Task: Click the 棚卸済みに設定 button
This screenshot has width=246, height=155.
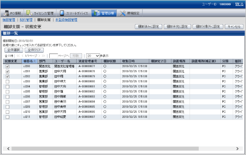Action: pyautogui.click(x=148, y=27)
